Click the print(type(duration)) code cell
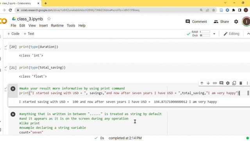This screenshot has height=141, width=250. [129, 47]
